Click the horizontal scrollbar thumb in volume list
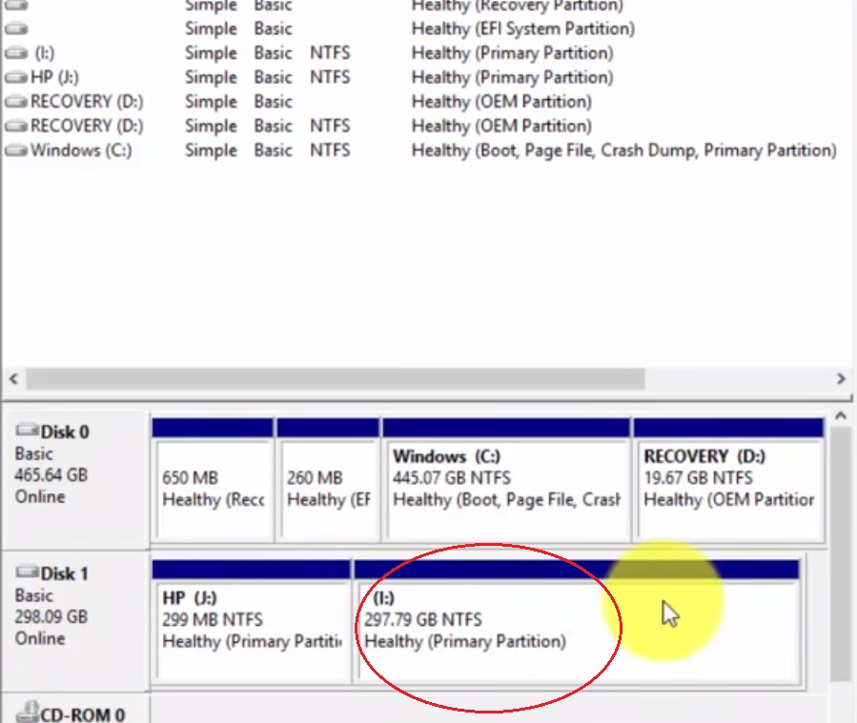The width and height of the screenshot is (857, 723). 335,379
